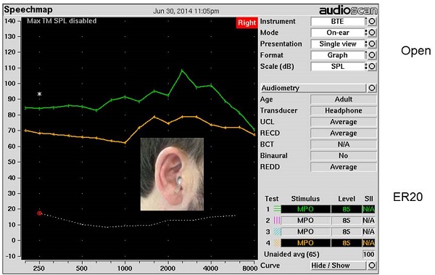Open the Instrument selector showing BTE
This screenshot has height=275, width=435.
[x=338, y=21]
